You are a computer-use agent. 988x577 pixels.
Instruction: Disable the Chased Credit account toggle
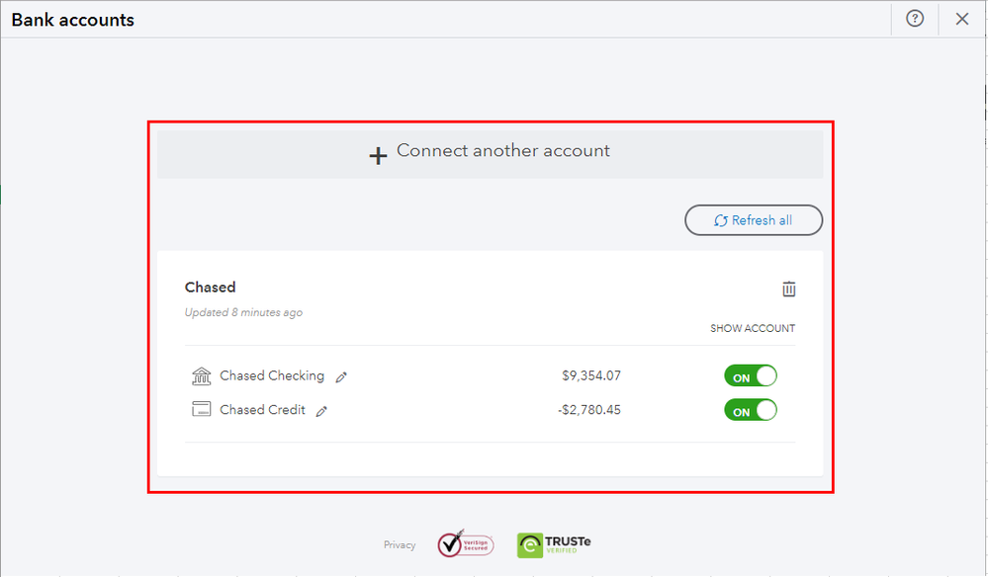(x=751, y=410)
